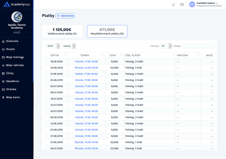Open the 2019 year dropdown

point(53,46)
